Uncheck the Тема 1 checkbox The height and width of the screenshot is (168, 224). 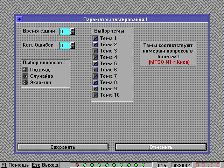(x=95, y=38)
